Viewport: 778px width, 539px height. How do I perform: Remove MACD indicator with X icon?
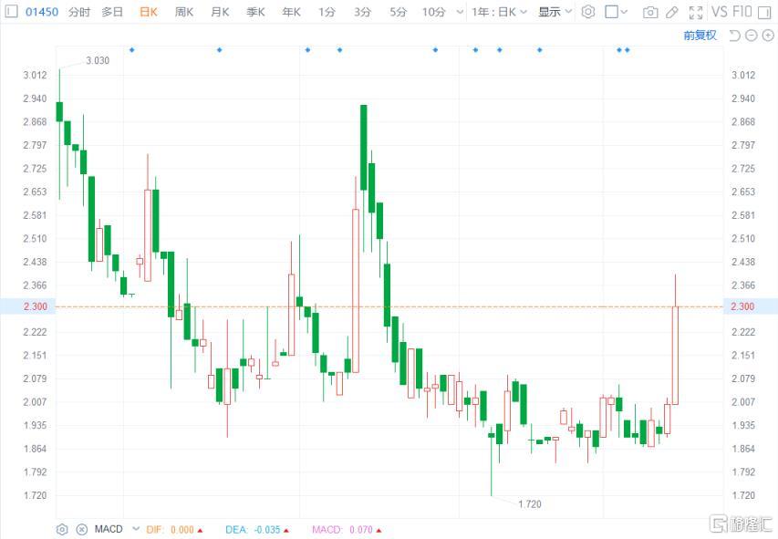pyautogui.click(x=81, y=529)
